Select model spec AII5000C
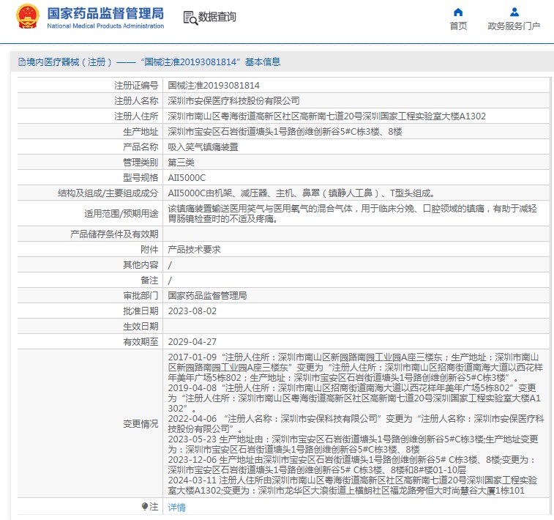The image size is (554, 520). (x=187, y=177)
